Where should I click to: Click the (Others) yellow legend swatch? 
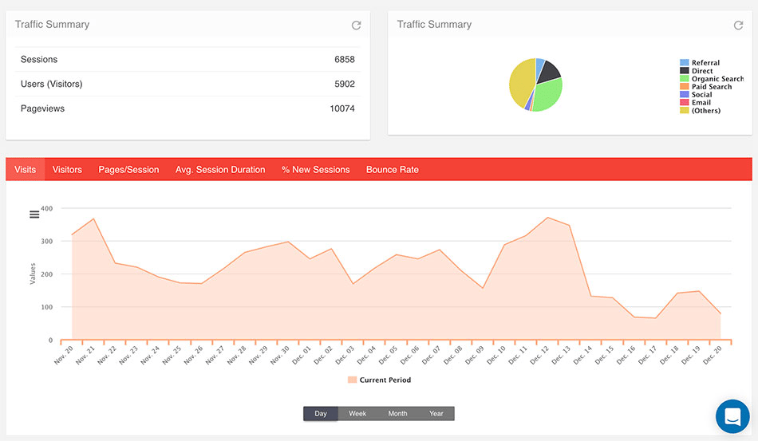click(684, 111)
